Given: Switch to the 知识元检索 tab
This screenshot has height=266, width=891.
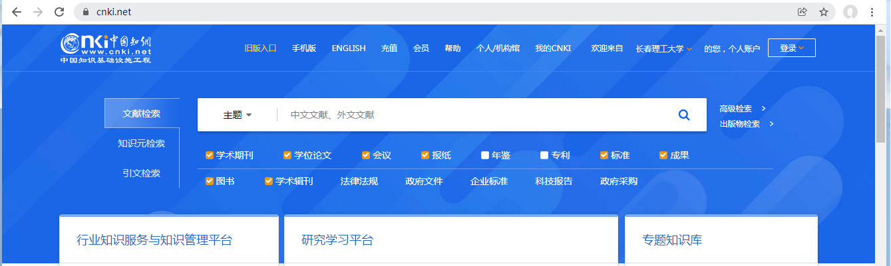Looking at the screenshot, I should point(142,143).
